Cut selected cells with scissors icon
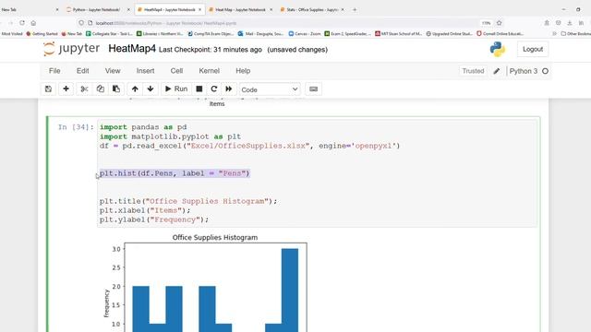The image size is (591, 332). (84, 89)
